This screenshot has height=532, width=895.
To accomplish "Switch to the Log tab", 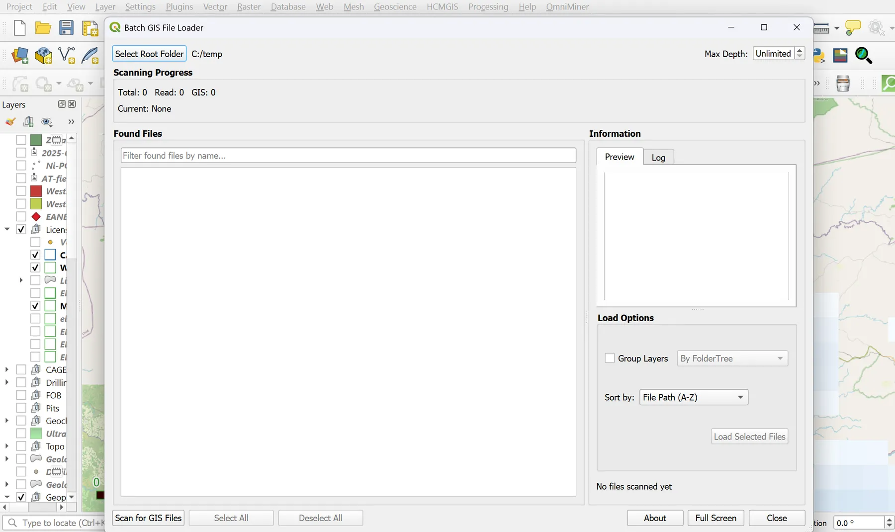I will [658, 158].
